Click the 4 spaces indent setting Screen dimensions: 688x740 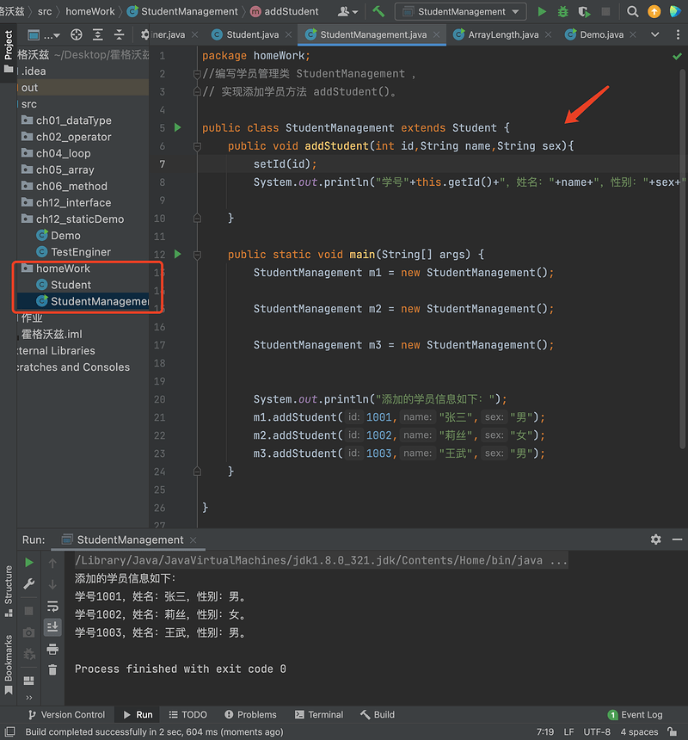[x=639, y=732]
